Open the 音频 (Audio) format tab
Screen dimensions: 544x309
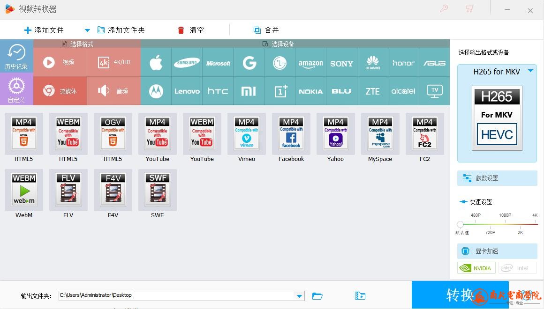pyautogui.click(x=114, y=91)
